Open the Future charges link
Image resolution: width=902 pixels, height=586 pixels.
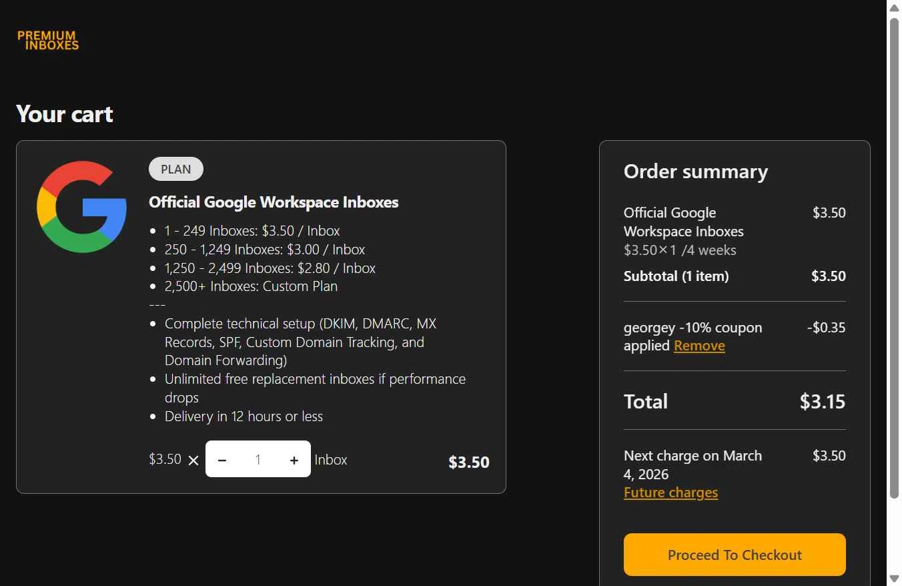pyautogui.click(x=670, y=493)
